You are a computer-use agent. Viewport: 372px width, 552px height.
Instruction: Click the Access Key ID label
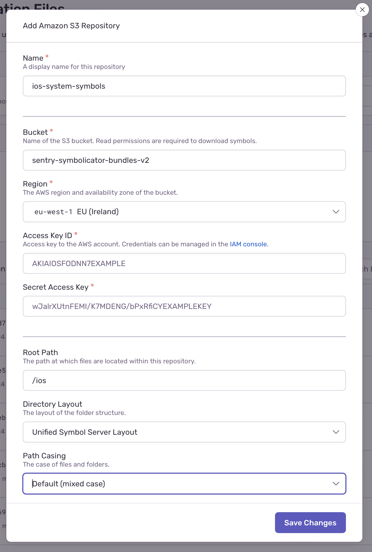(x=47, y=236)
